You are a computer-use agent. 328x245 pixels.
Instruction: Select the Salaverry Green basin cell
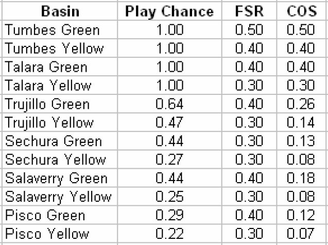pyautogui.click(x=60, y=178)
